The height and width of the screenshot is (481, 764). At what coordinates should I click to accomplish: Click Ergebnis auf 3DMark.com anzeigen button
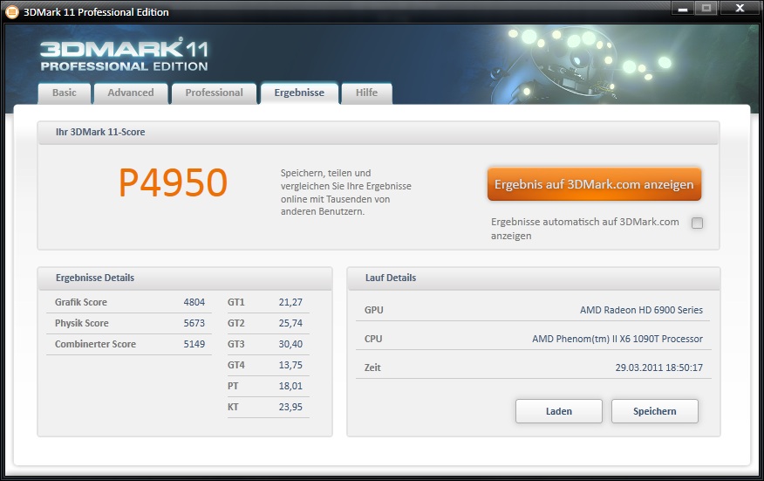(x=594, y=184)
